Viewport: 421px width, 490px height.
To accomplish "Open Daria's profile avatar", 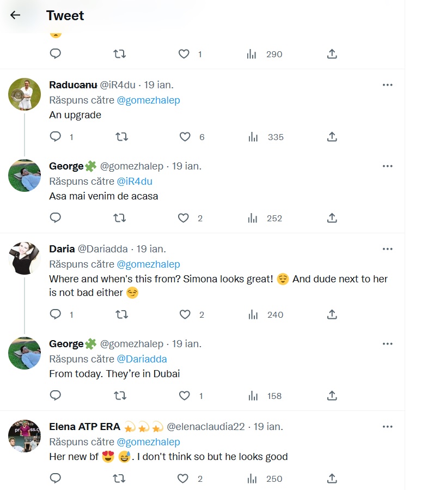I will (x=25, y=258).
